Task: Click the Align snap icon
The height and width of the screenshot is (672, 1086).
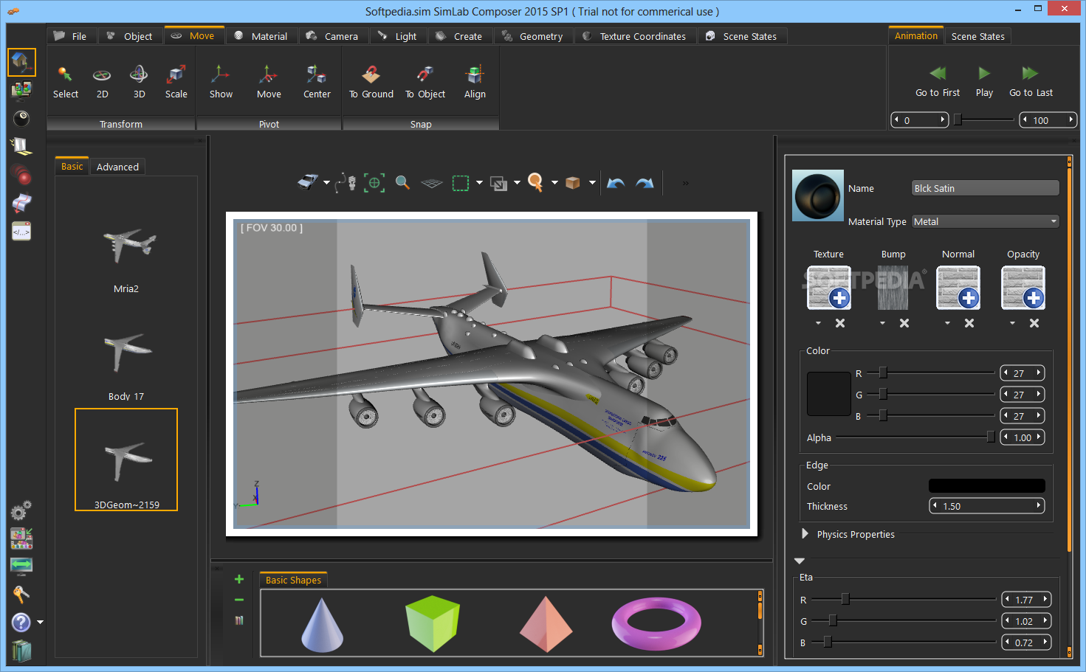Action: tap(475, 82)
